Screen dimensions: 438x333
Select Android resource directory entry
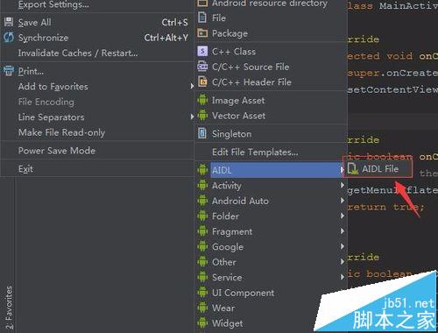271,4
